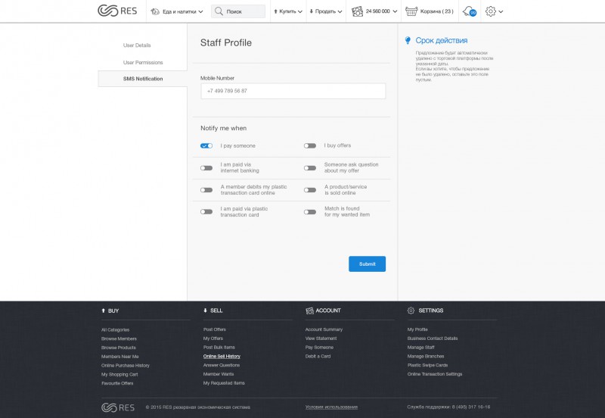Enable 'I am paid via internet banking' toggle
This screenshot has height=418, width=605.
206,168
